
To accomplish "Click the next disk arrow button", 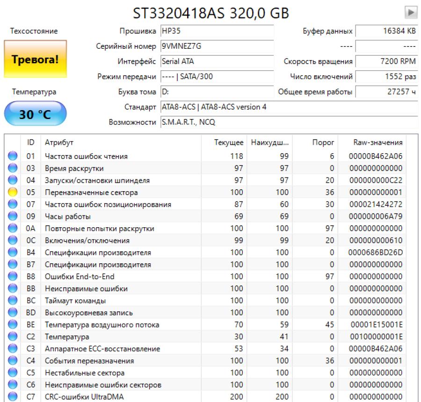I will click(x=411, y=13).
